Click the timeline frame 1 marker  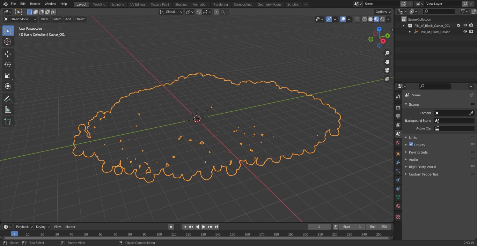[x=14, y=234]
